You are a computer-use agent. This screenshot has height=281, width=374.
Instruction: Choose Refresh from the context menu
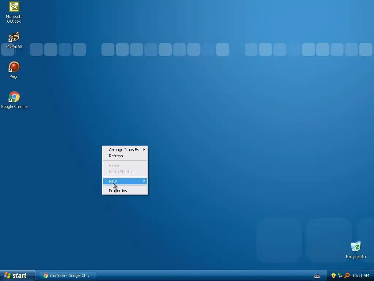point(125,156)
